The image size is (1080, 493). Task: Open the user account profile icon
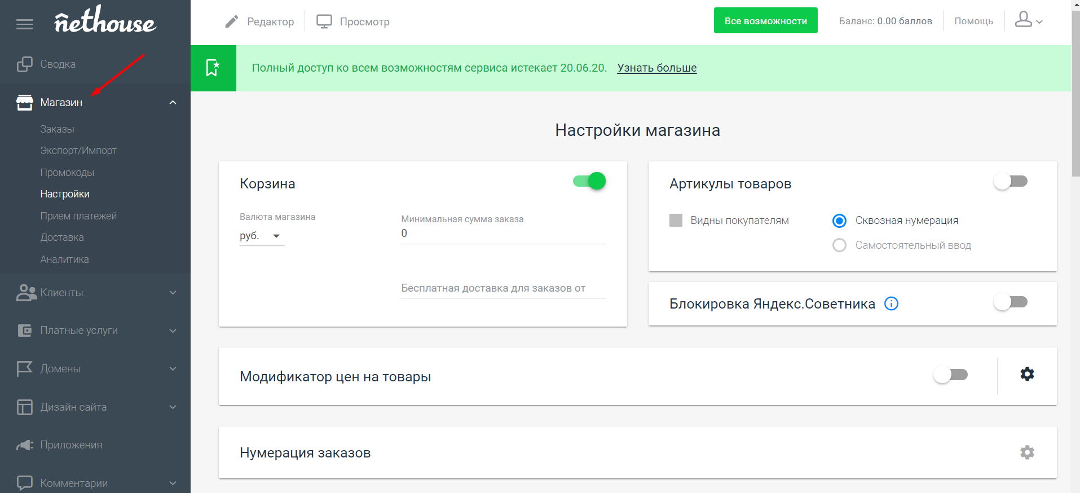1023,20
